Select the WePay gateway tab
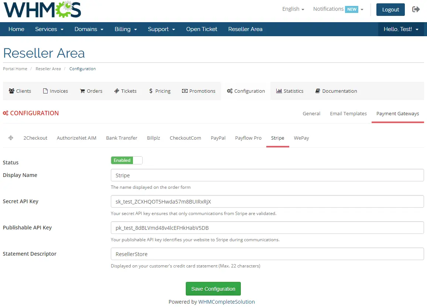 (x=301, y=138)
